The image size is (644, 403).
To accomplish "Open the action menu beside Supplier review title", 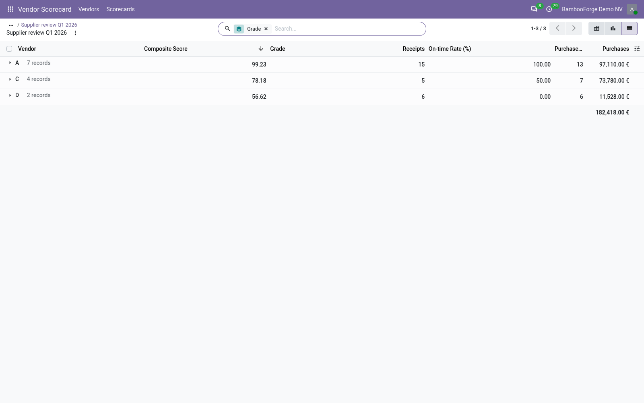I will (75, 33).
